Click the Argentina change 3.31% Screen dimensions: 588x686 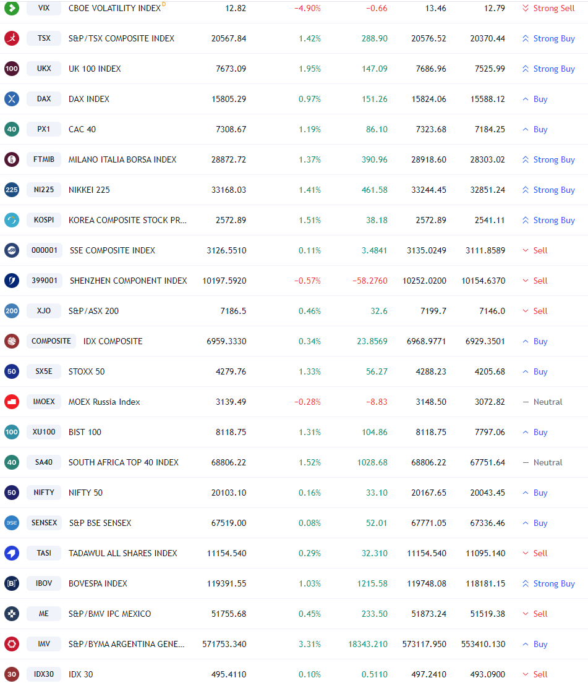click(x=310, y=644)
